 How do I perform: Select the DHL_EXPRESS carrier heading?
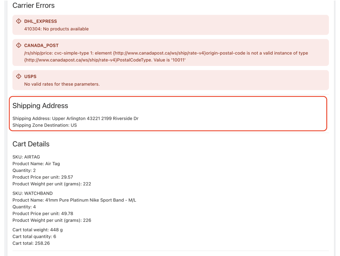[40, 21]
